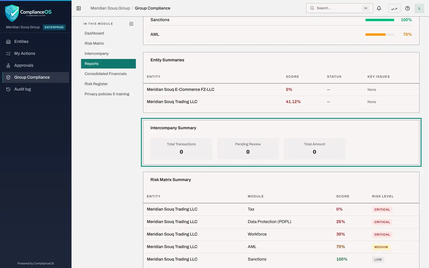Viewport: 429px width, 268px height.
Task: Open Consolidated Financials
Action: click(x=108, y=74)
